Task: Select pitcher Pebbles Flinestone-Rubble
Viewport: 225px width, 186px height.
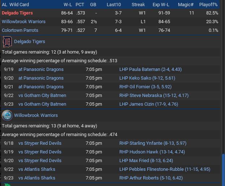Action: 165,169
